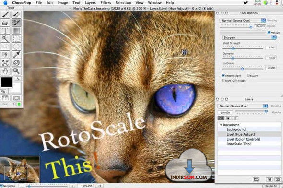The height and width of the screenshot is (188, 283).
Task: Enable Right-Click erases checkbox
Action: [x=223, y=80]
